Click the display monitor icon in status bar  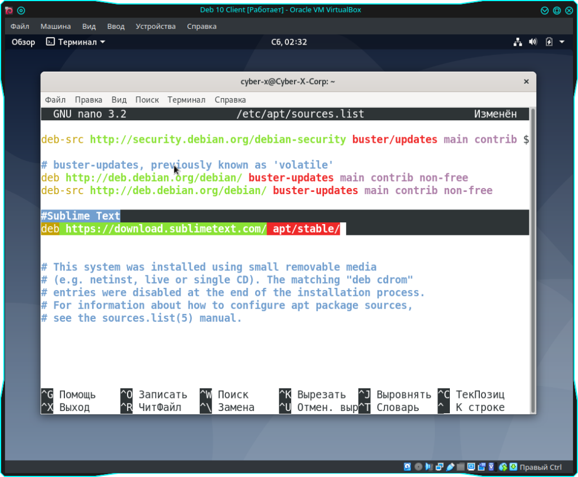tap(471, 467)
